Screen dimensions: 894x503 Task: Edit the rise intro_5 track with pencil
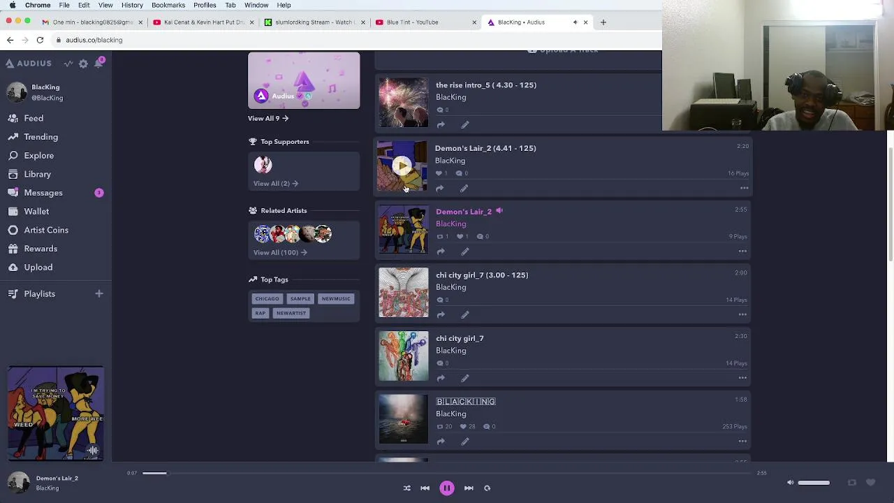click(x=464, y=125)
